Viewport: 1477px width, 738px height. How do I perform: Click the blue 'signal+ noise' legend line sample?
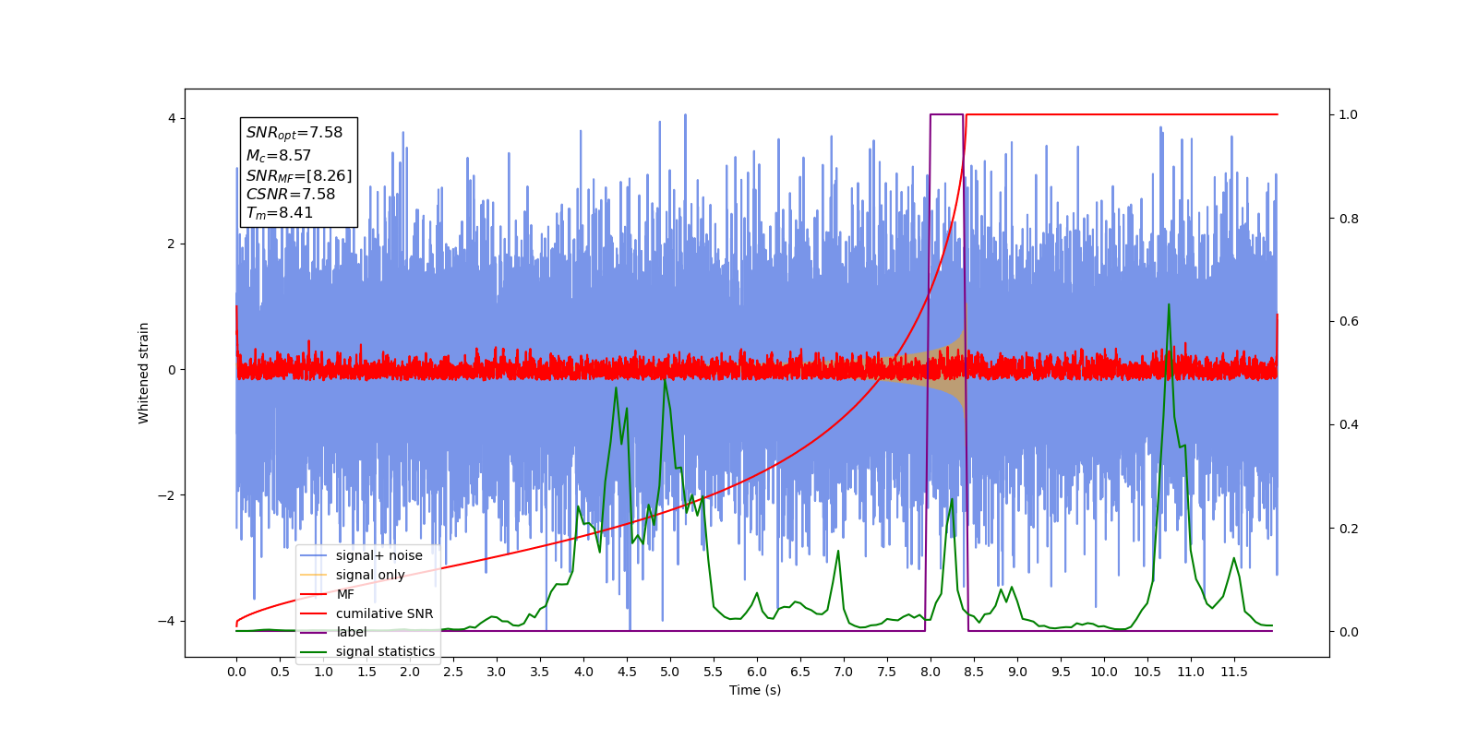coord(314,555)
